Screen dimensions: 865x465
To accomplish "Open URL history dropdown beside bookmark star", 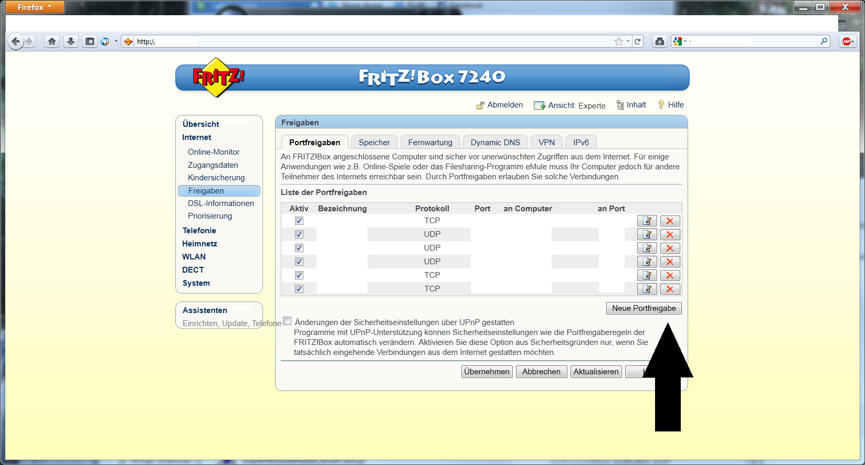I will [x=628, y=41].
